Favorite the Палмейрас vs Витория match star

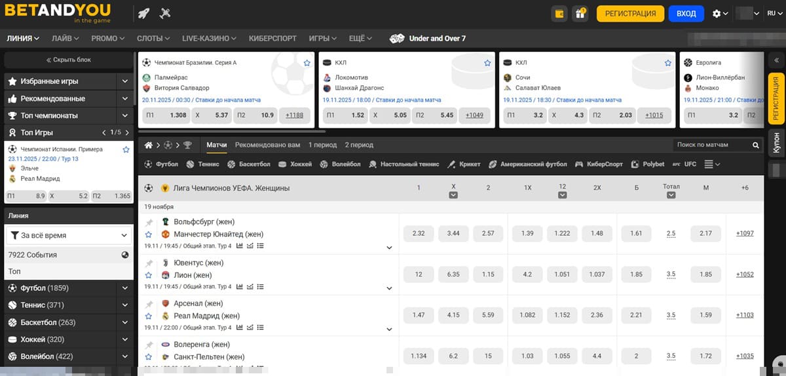(307, 63)
